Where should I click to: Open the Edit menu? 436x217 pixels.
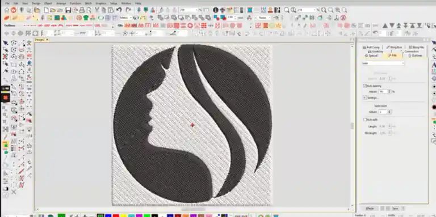[16, 3]
